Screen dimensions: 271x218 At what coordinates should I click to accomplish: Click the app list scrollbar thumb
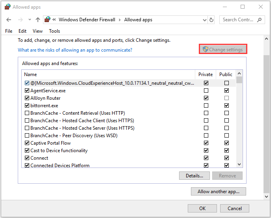pyautogui.click(x=239, y=80)
